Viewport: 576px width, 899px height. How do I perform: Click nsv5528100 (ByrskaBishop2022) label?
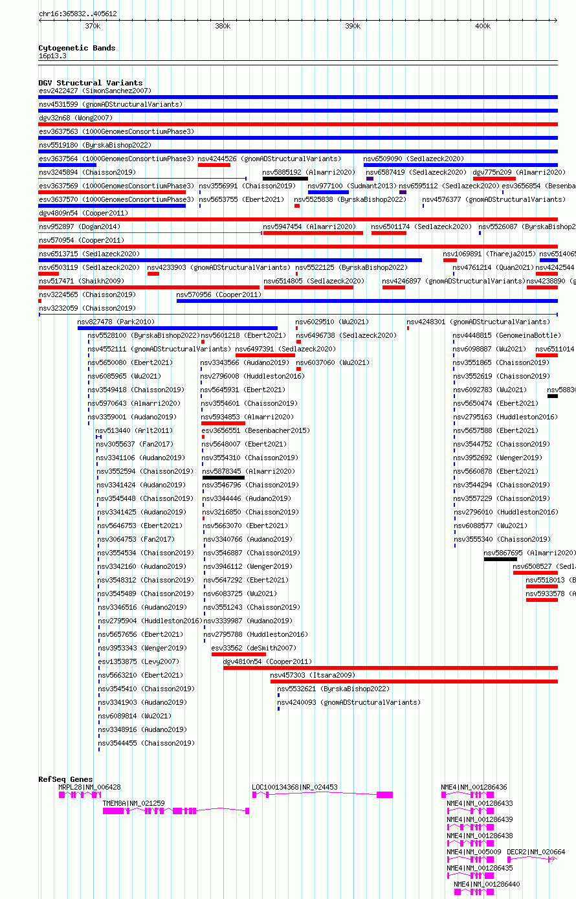(144, 335)
